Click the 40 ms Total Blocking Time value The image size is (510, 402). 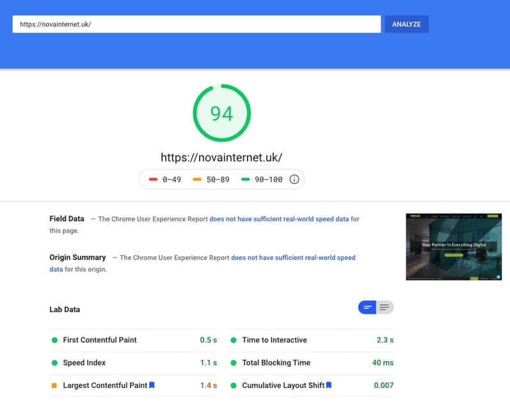click(383, 362)
